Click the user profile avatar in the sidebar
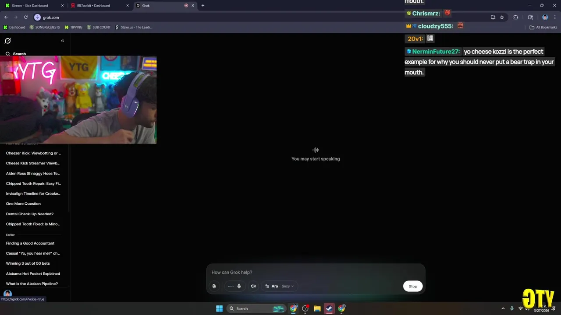This screenshot has width=561, height=315. [8, 294]
